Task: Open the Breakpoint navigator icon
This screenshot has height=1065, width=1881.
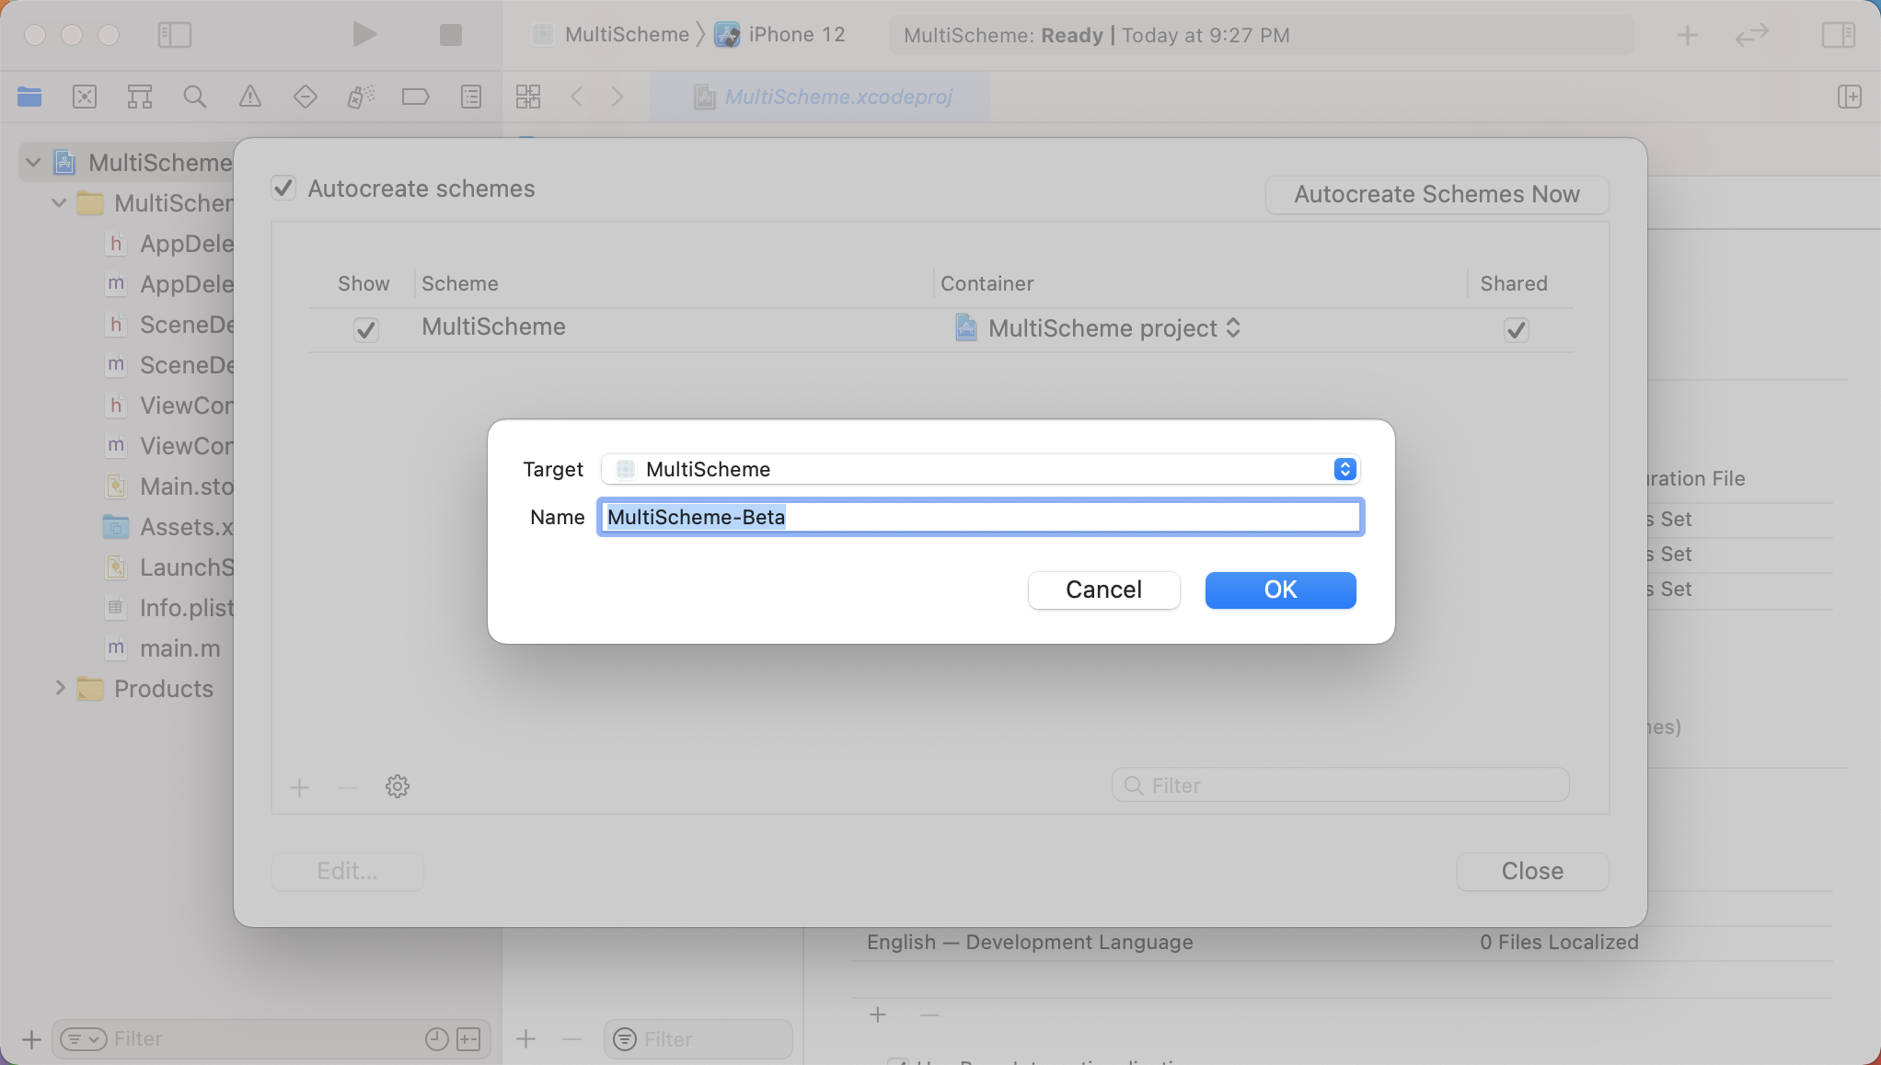Action: [415, 97]
